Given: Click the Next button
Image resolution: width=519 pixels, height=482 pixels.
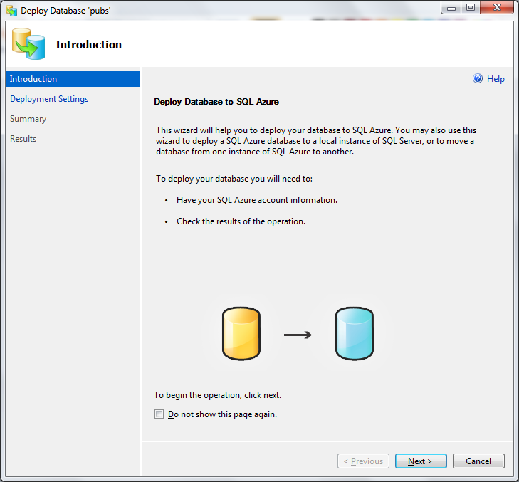Looking at the screenshot, I should (x=421, y=461).
